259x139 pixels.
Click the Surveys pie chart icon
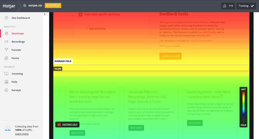click(x=7, y=90)
